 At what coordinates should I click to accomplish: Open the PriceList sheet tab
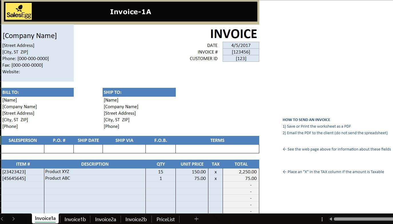[x=165, y=219]
